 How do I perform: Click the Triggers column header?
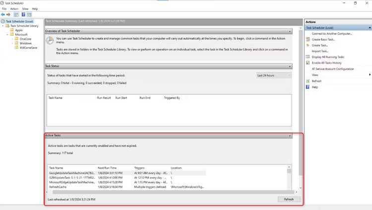coord(139,168)
